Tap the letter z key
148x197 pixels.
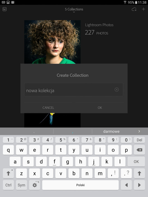(22, 173)
